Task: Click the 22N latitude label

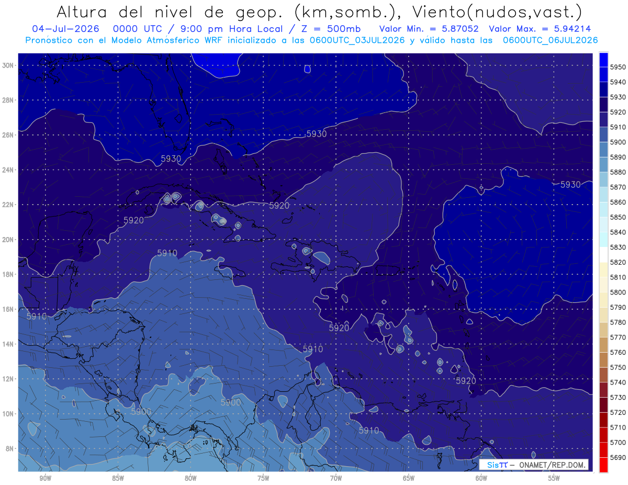Action: coord(8,205)
